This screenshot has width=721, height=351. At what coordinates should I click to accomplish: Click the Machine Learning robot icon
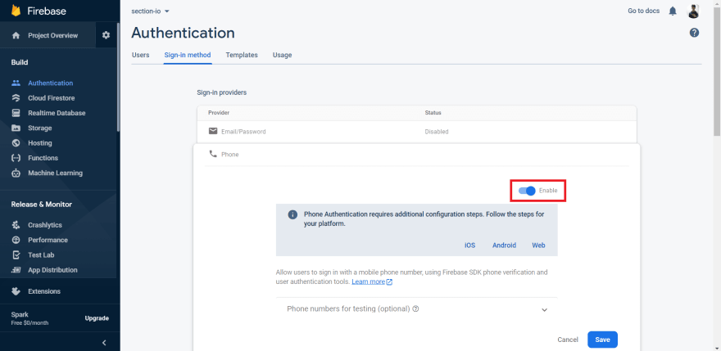[16, 173]
